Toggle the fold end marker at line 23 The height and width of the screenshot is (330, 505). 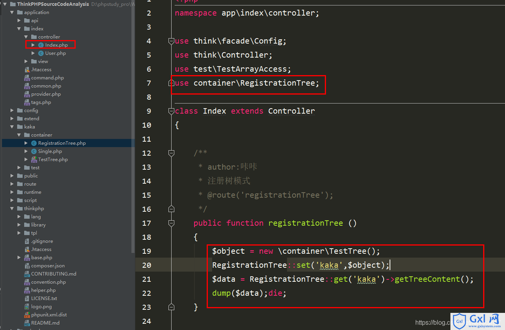[171, 307]
